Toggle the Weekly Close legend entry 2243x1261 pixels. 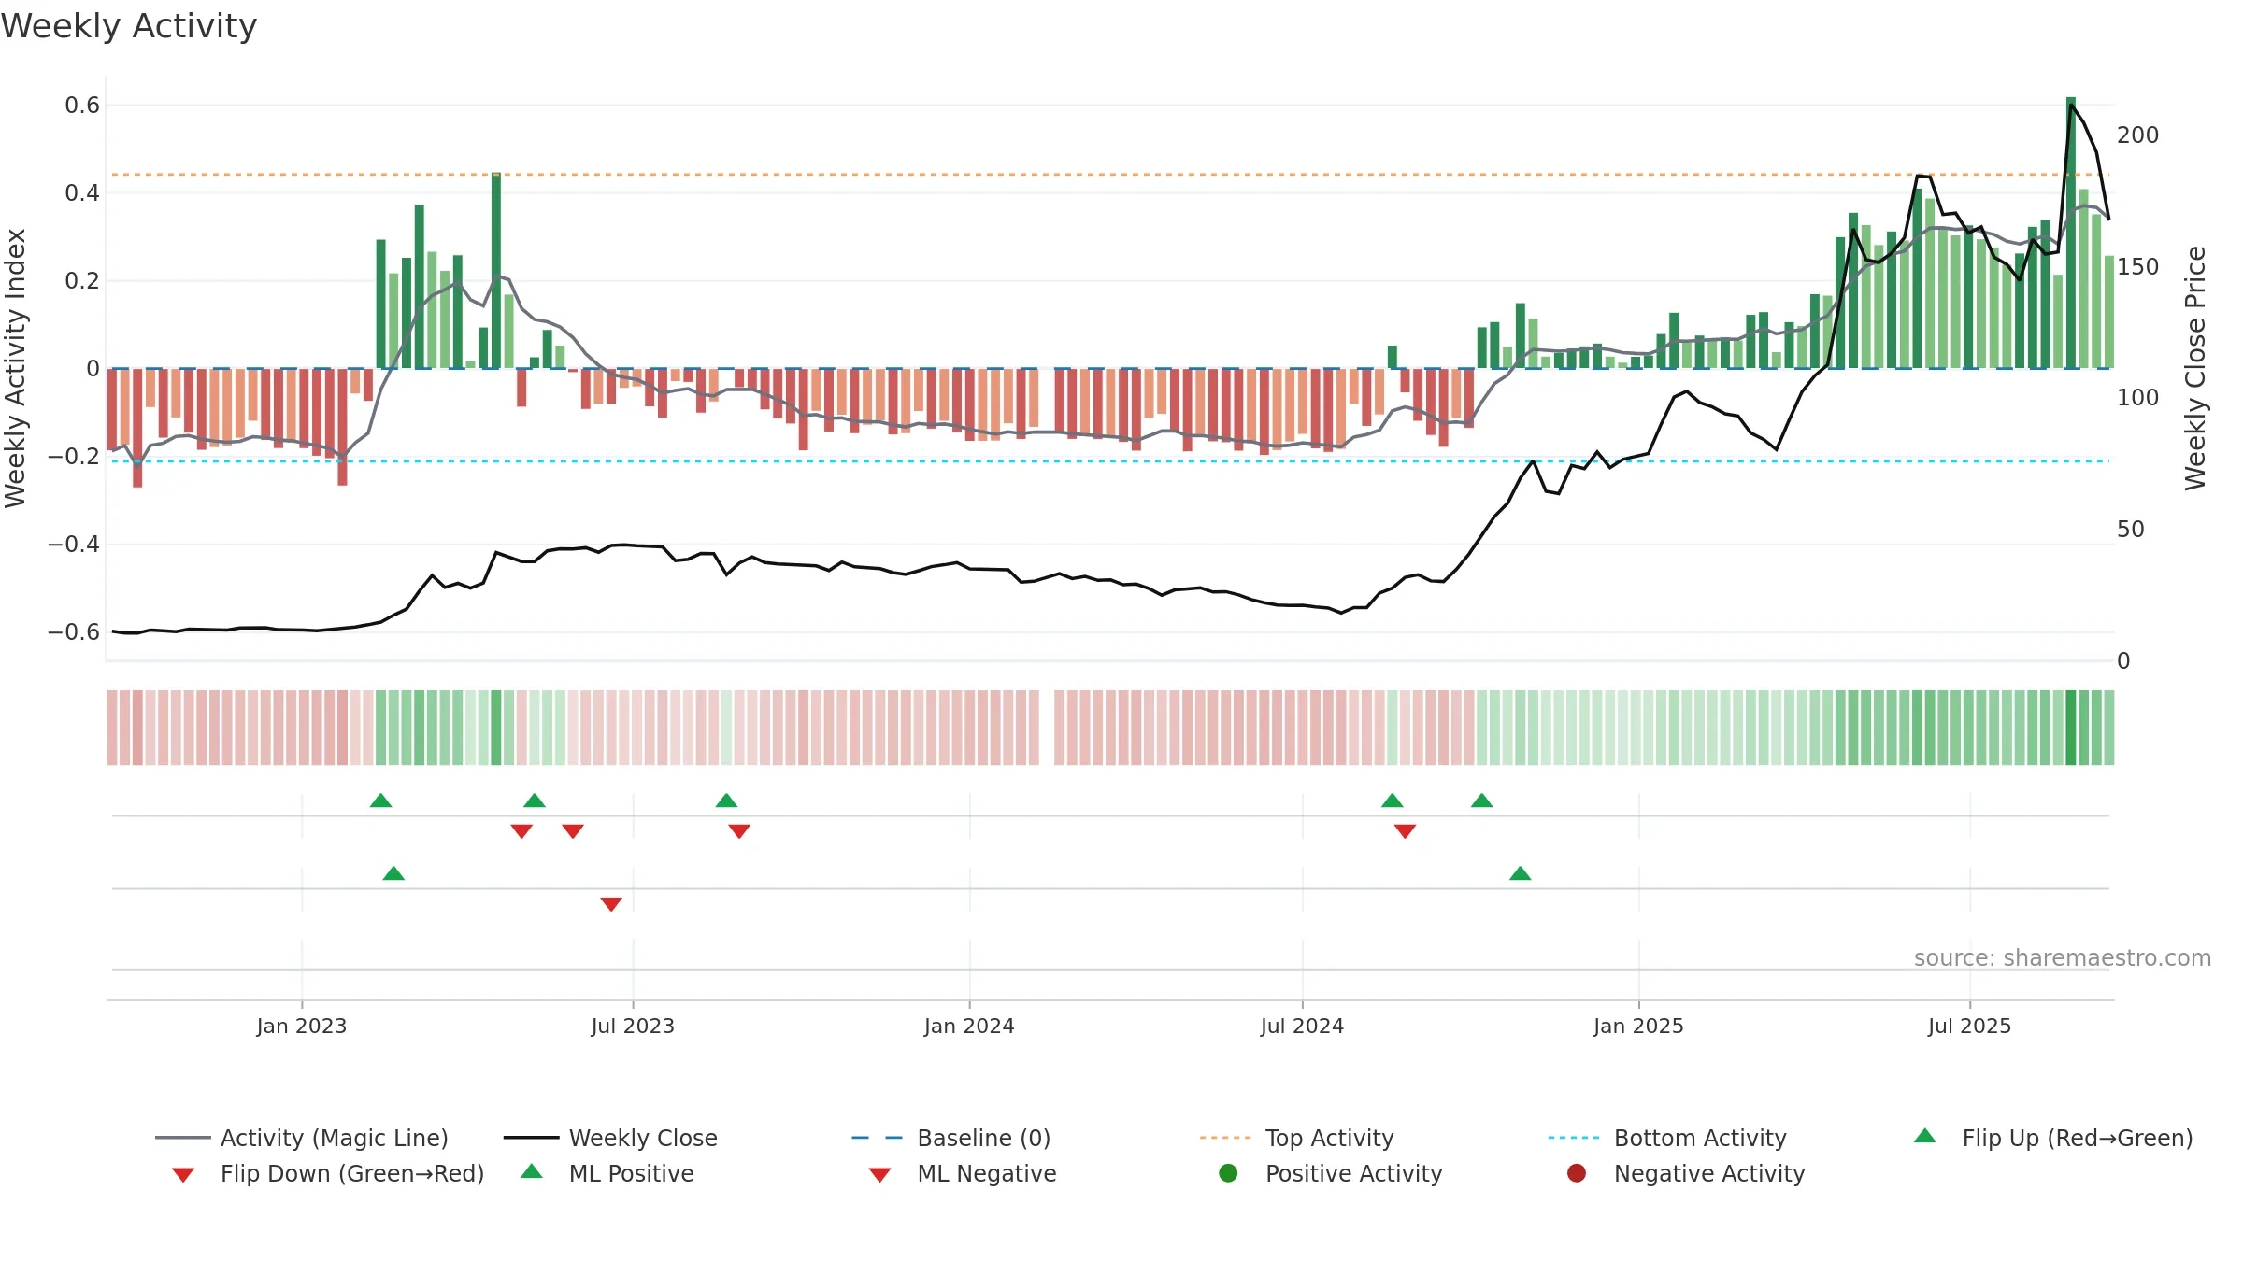tap(610, 1138)
